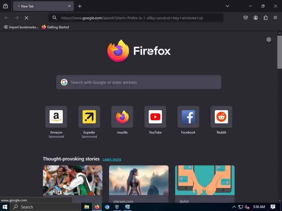Open the notification center icon
The height and width of the screenshot is (211, 282).
(273, 207)
